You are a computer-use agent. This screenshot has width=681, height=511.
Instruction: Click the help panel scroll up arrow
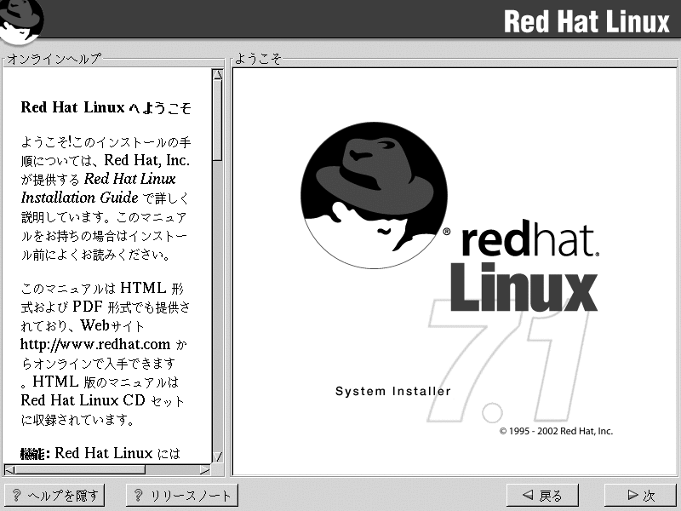point(218,75)
